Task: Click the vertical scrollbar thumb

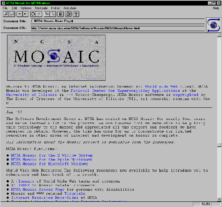Action: pyautogui.click(x=219, y=145)
